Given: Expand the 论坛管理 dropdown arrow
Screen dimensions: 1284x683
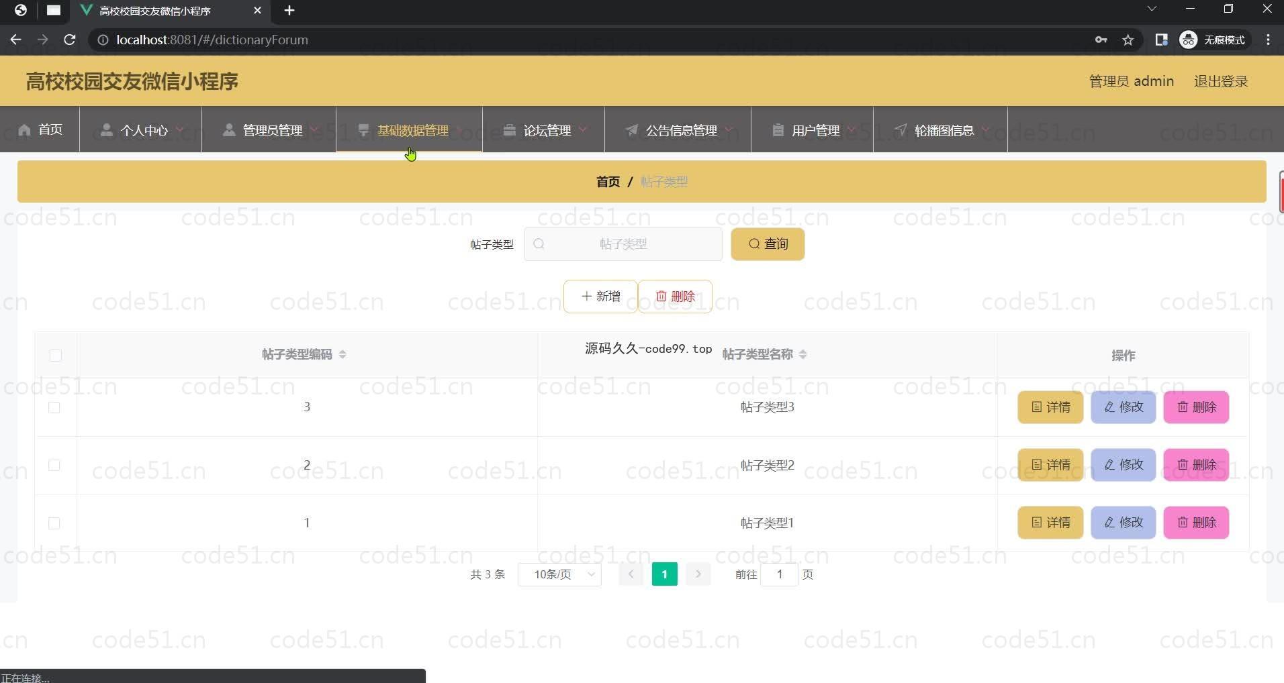Looking at the screenshot, I should point(582,129).
